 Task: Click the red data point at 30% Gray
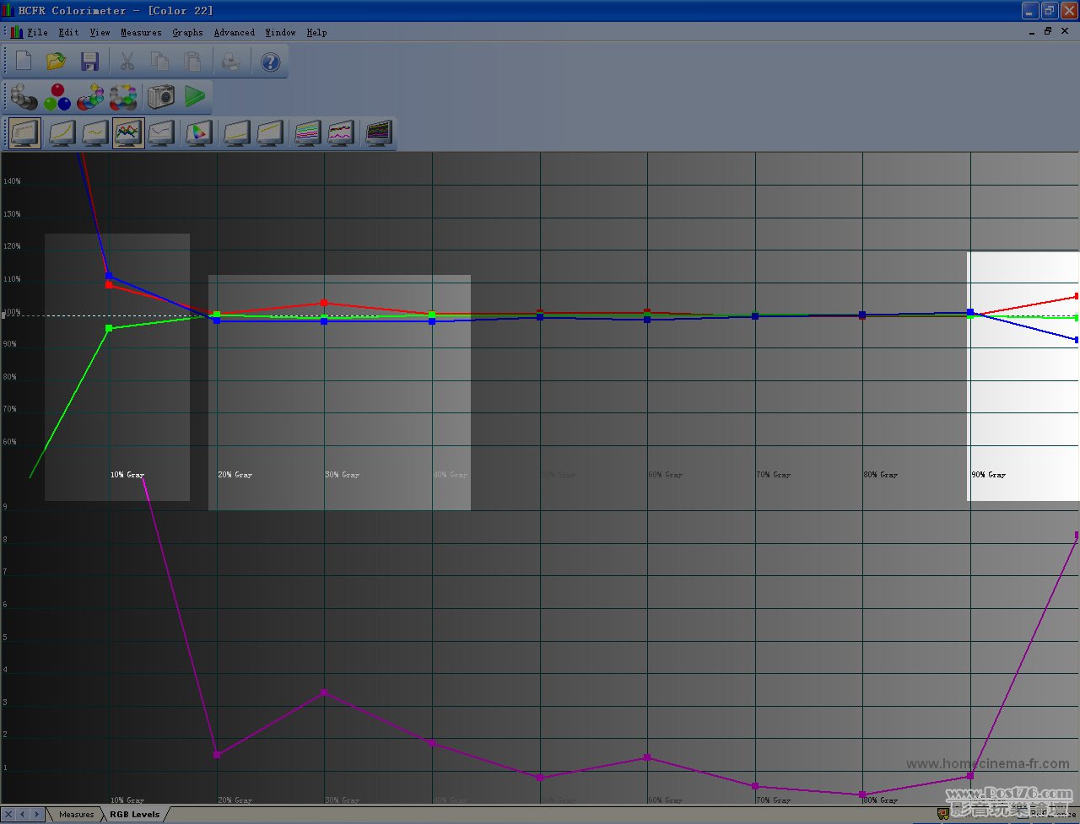click(324, 303)
